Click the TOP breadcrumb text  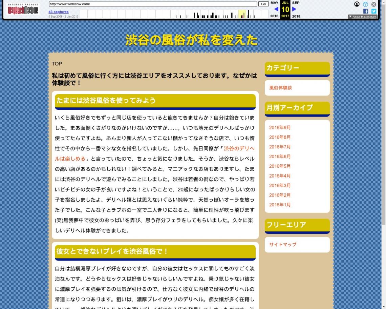point(57,64)
